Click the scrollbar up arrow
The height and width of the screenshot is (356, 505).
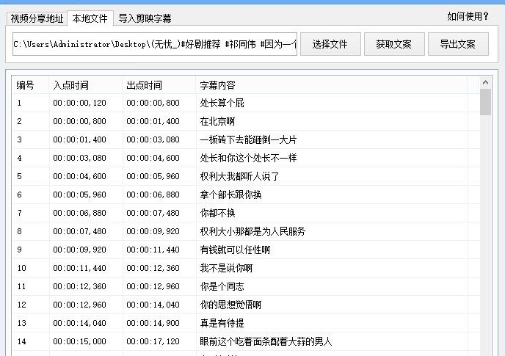485,82
